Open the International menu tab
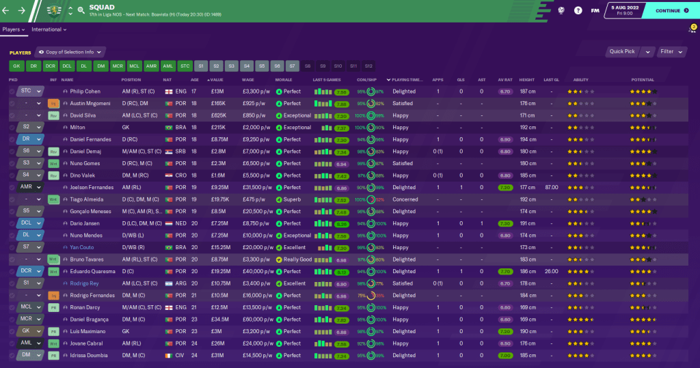700x368 pixels. [x=49, y=29]
